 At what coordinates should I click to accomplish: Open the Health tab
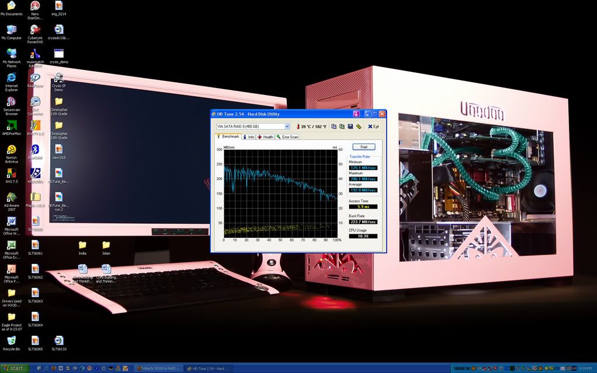tap(265, 137)
